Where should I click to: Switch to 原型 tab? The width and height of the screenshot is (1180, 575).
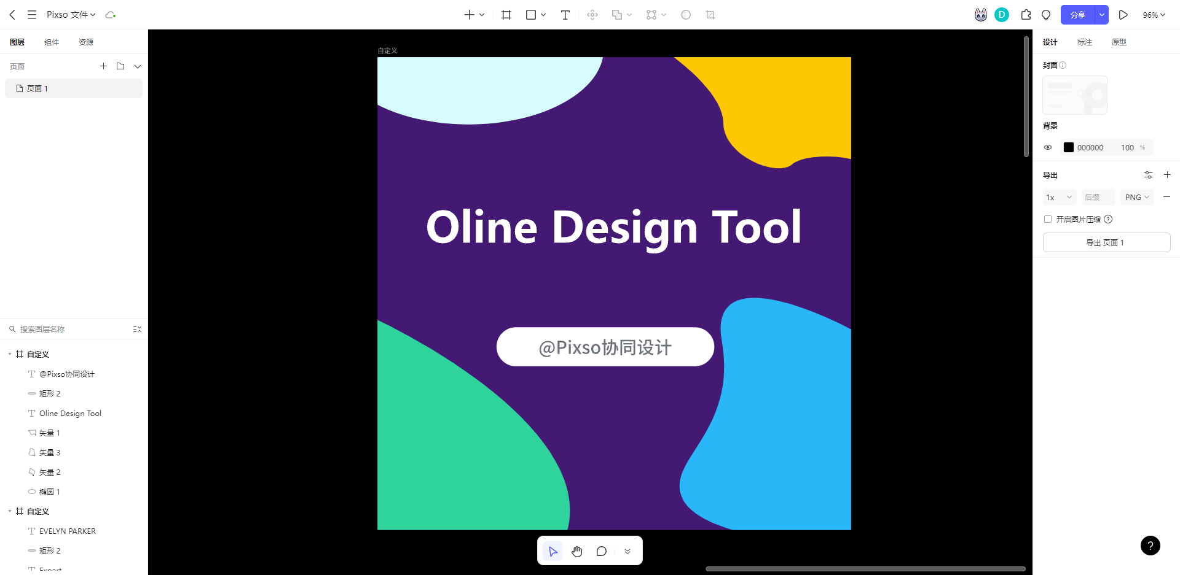click(1119, 42)
